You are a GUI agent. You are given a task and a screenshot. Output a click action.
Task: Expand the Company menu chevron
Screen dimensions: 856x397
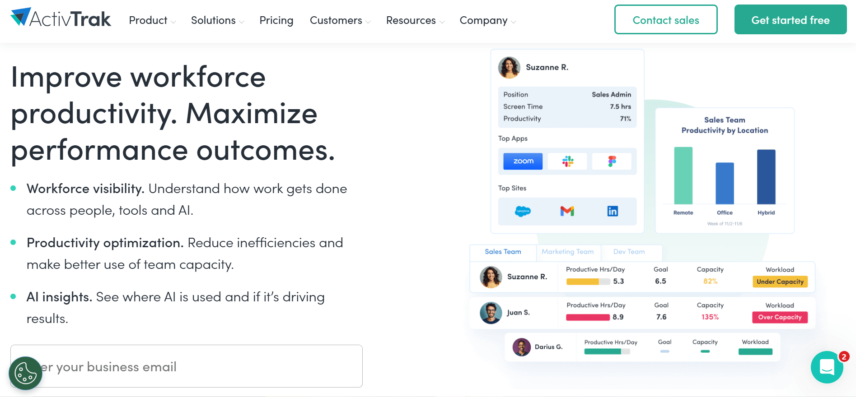pyautogui.click(x=514, y=22)
